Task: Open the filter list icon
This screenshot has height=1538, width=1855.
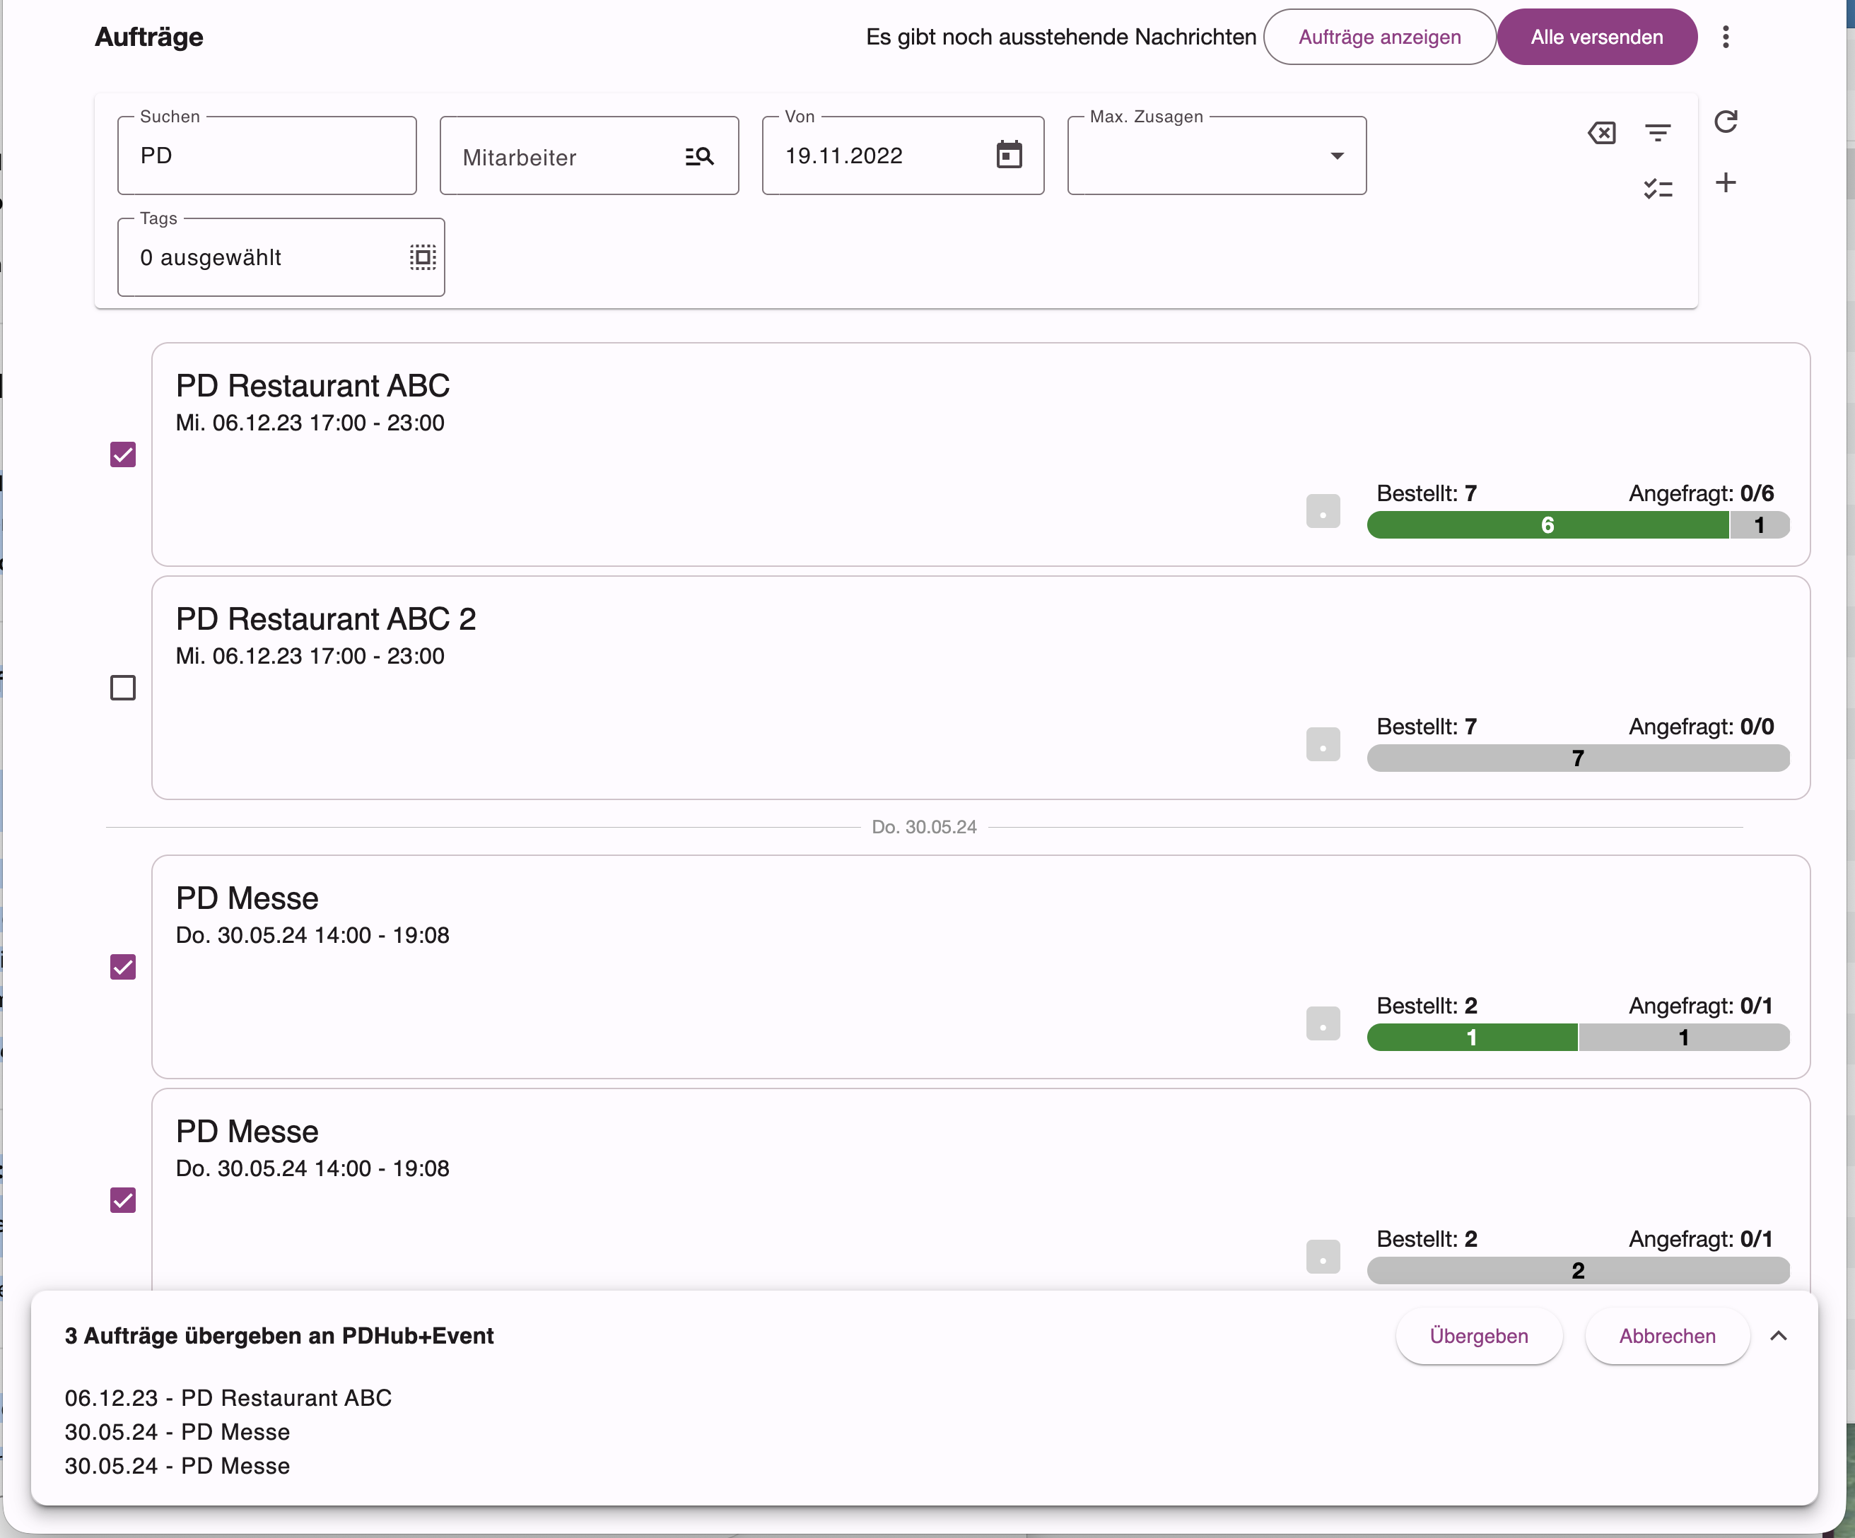Action: (x=1658, y=134)
